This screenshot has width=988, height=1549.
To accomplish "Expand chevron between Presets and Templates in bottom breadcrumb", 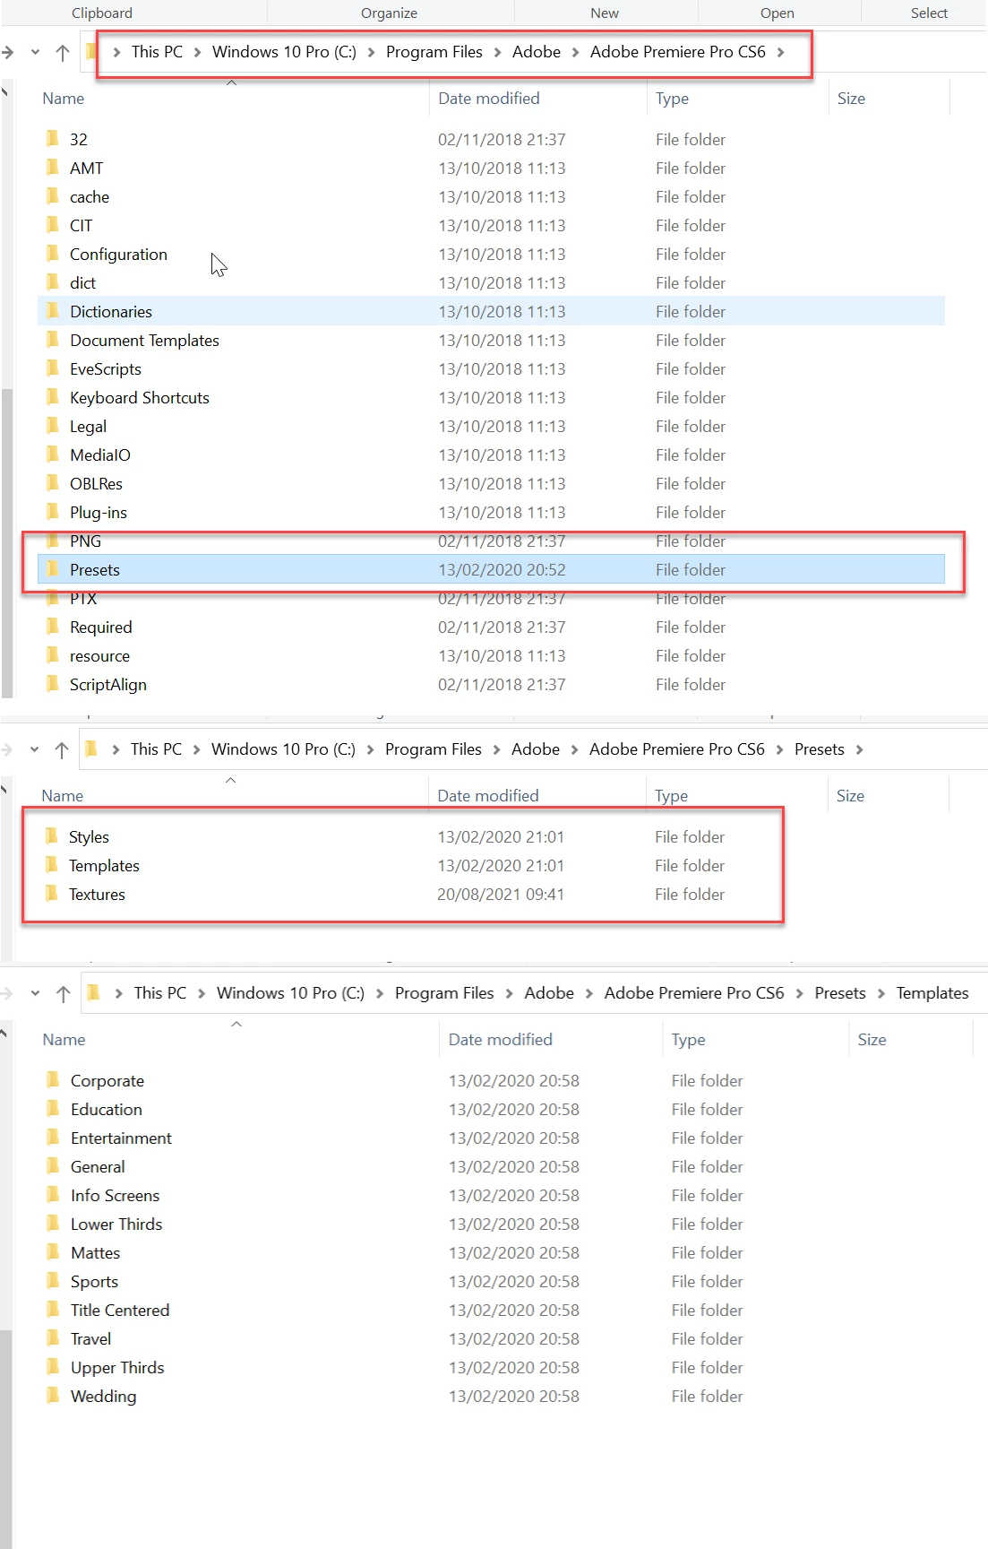I will [x=881, y=993].
